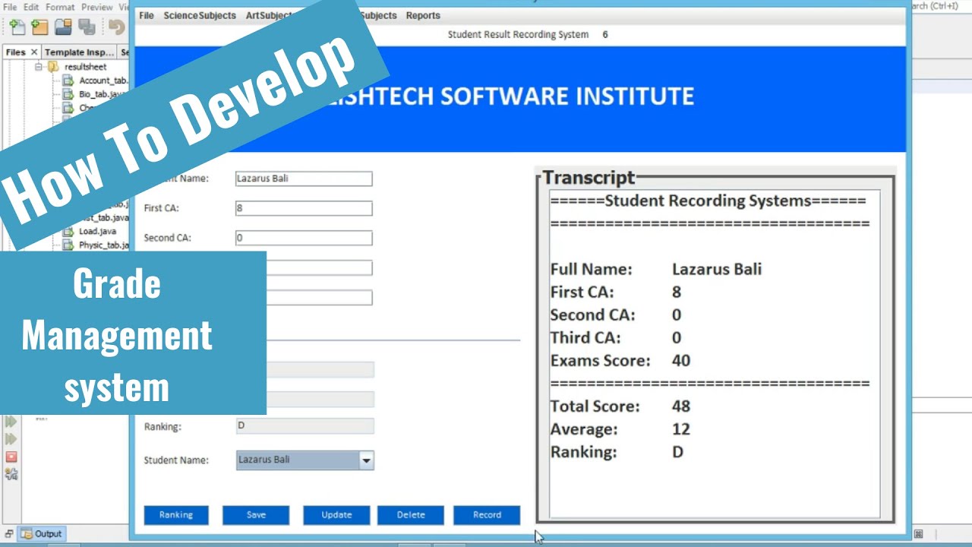
Task: Click the restore-window icon beside Output
Action: [8, 534]
